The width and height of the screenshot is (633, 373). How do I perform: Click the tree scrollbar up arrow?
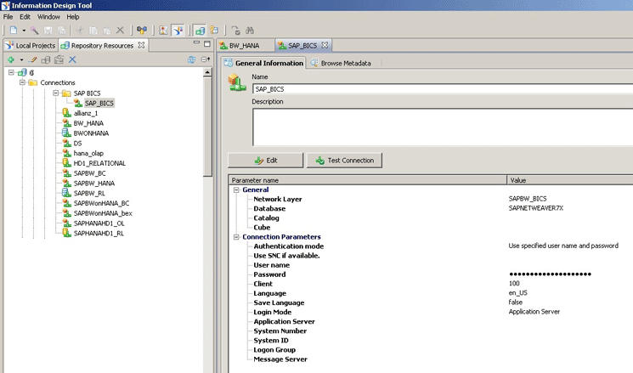point(207,73)
